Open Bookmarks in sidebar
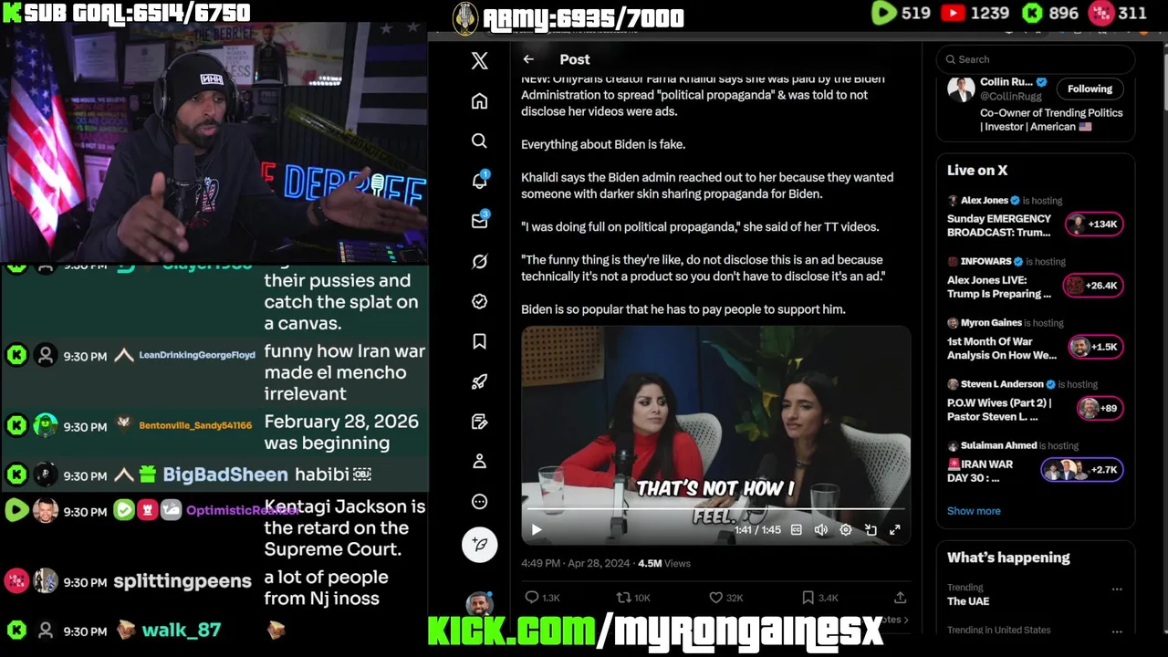Image resolution: width=1168 pixels, height=657 pixels. point(479,341)
